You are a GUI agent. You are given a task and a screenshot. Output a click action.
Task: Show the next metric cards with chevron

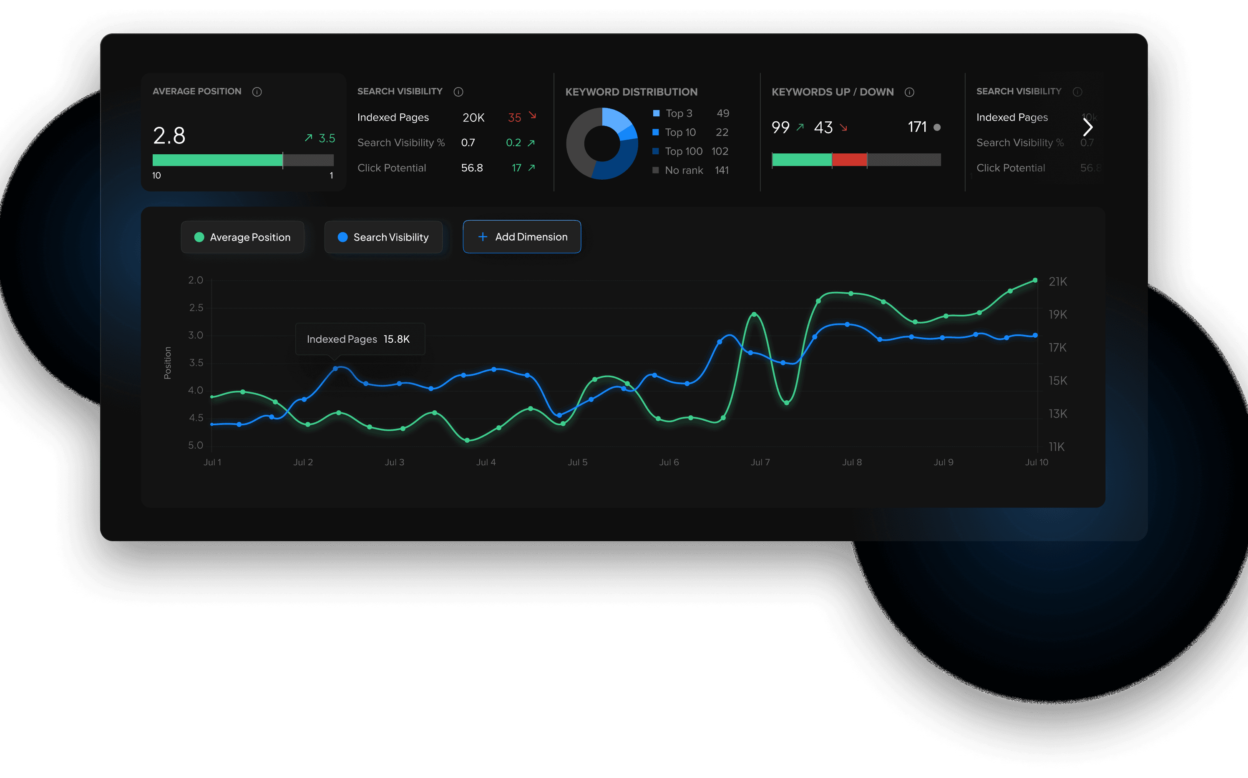pos(1087,127)
